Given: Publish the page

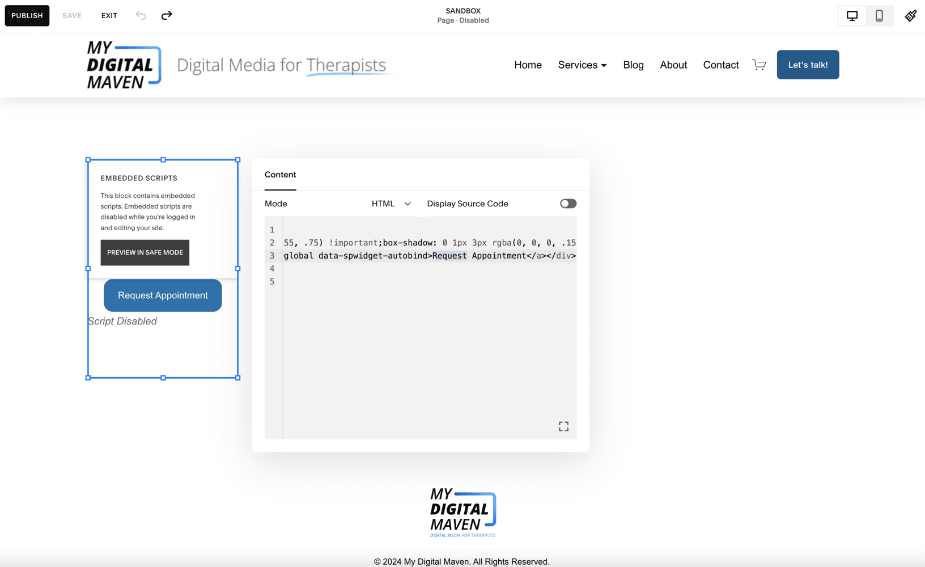Looking at the screenshot, I should pos(27,15).
